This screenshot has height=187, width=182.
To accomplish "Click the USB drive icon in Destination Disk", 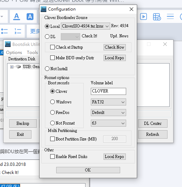I will 18,67.
